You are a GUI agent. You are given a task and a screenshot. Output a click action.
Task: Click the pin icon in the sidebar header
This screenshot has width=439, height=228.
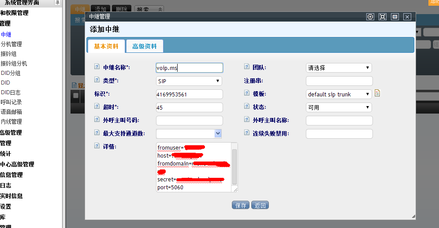57,3
